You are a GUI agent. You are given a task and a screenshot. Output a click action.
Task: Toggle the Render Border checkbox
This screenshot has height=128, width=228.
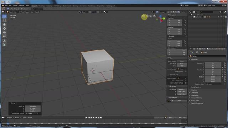[x=186, y=71]
